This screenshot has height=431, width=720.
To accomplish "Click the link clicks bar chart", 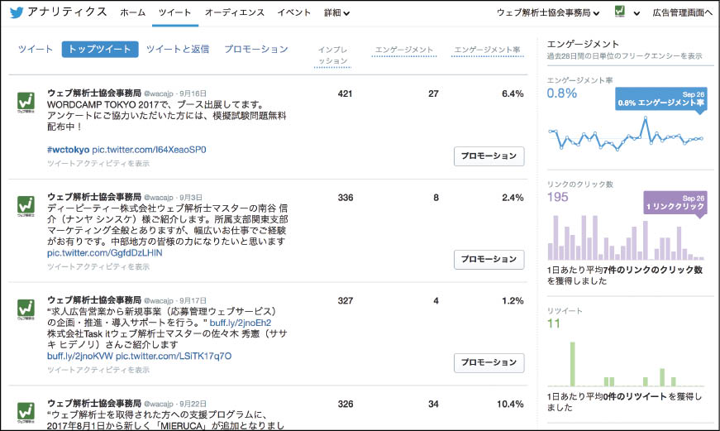I will click(626, 237).
